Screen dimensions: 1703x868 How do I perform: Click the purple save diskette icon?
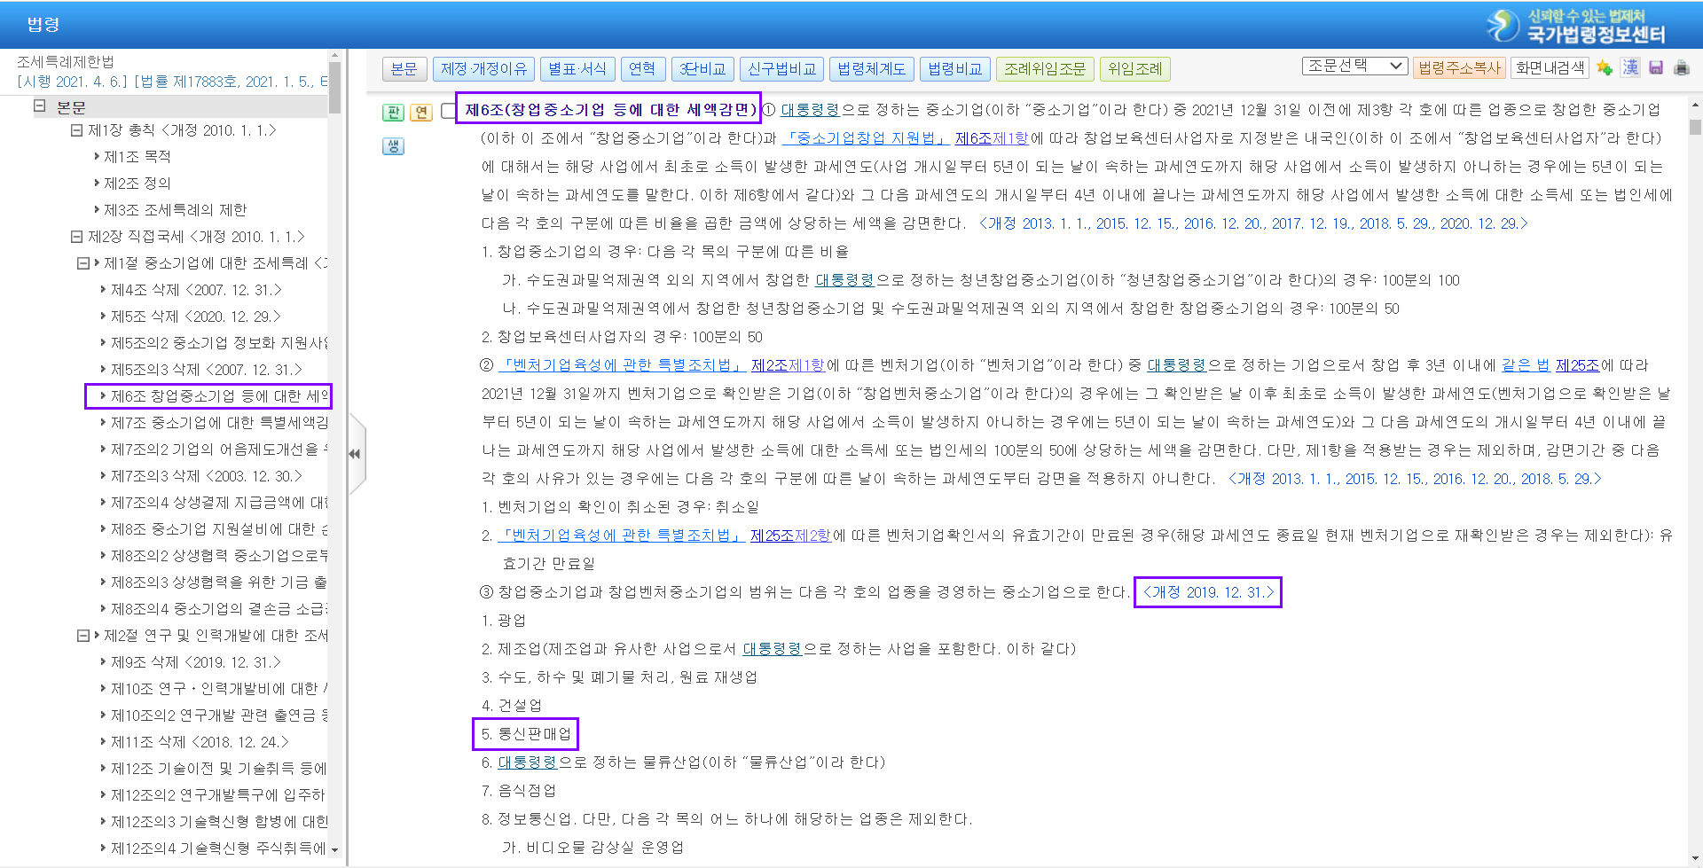[1656, 68]
